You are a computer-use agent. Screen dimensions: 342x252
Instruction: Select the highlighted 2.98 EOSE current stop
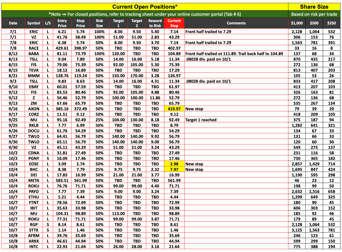[x=174, y=164]
